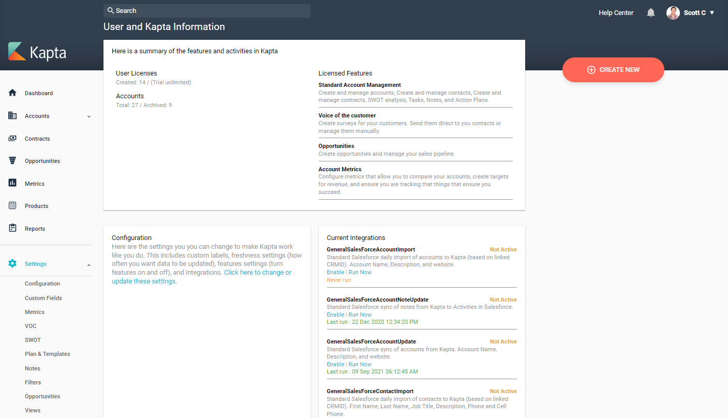The height and width of the screenshot is (418, 728).
Task: Click the Contracts icon in sidebar
Action: pos(12,139)
